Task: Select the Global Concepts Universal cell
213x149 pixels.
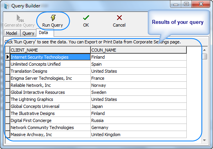Action: tap(50, 106)
